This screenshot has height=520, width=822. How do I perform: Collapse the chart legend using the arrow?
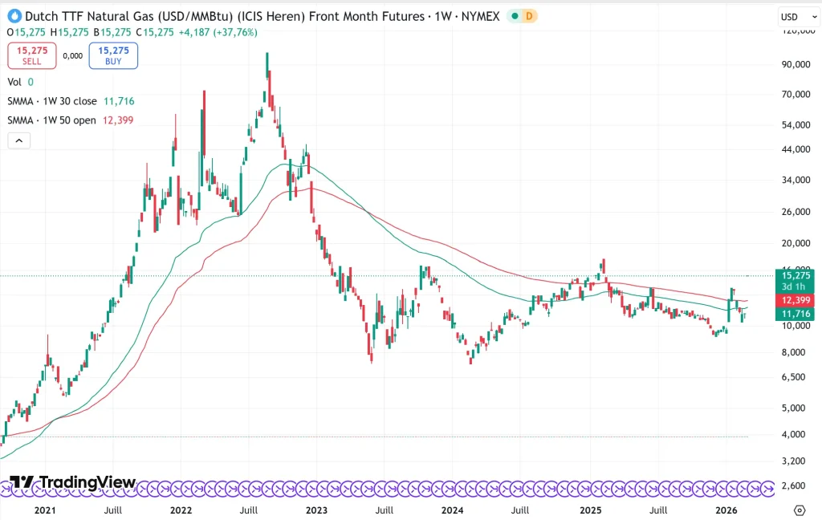pyautogui.click(x=18, y=140)
